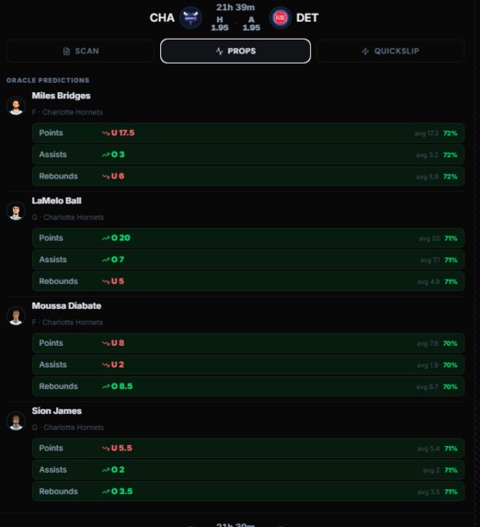Click the ORACLE PREDICTIONS heading
Image resolution: width=480 pixels, height=527 pixels.
point(48,80)
